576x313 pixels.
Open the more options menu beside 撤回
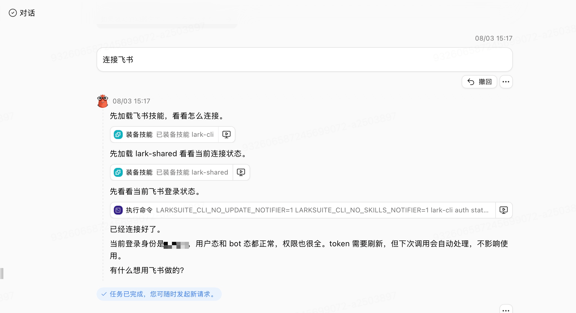click(x=506, y=82)
